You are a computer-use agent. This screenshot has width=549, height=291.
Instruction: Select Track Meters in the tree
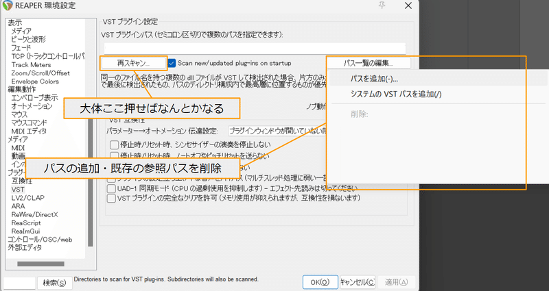[x=31, y=64]
